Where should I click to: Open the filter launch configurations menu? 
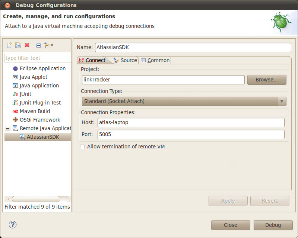(x=48, y=45)
